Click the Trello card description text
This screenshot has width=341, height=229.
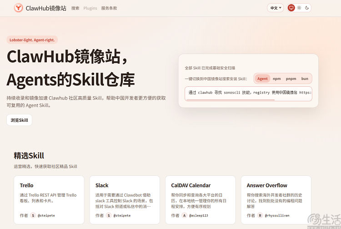point(48,198)
